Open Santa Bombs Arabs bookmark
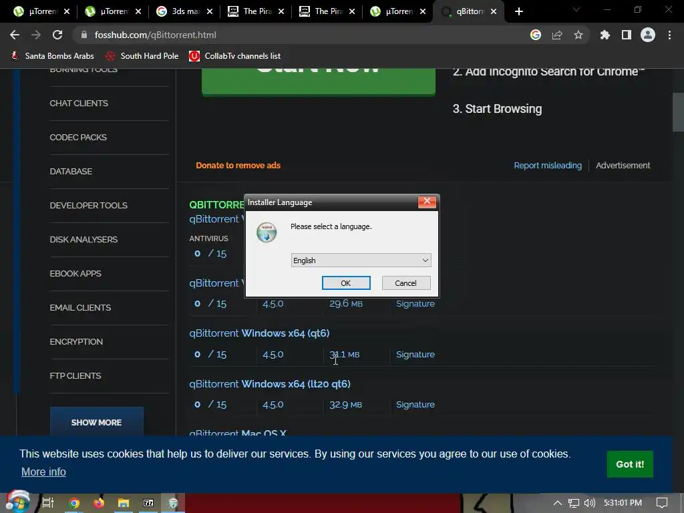This screenshot has width=684, height=513. pyautogui.click(x=52, y=56)
